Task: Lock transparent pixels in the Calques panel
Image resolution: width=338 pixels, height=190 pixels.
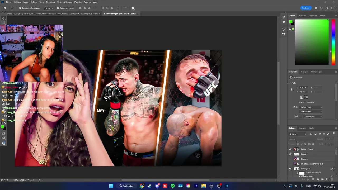Action: coord(298,144)
